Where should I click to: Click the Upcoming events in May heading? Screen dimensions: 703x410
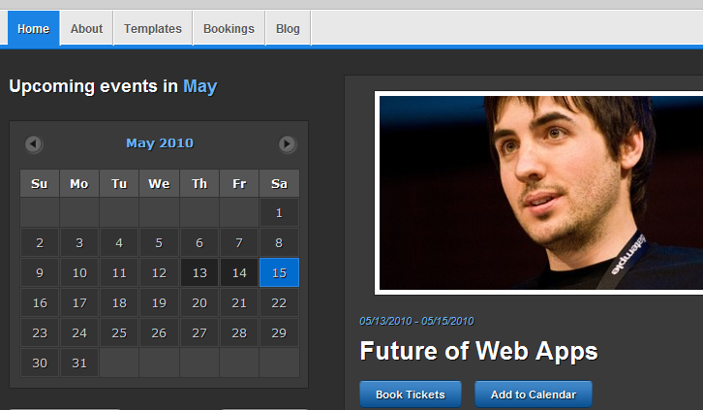click(113, 86)
